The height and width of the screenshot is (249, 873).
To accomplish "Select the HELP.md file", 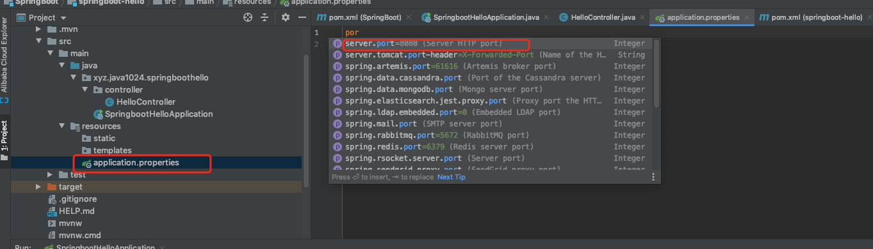I will coord(76,211).
